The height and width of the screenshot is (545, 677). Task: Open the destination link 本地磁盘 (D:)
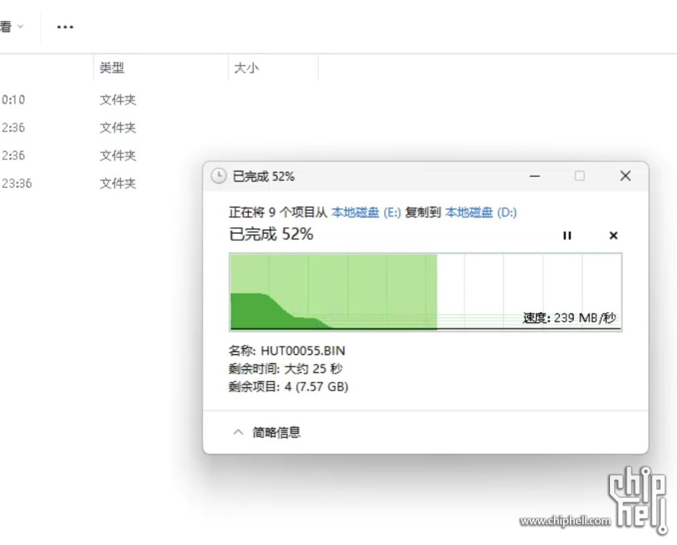(481, 213)
